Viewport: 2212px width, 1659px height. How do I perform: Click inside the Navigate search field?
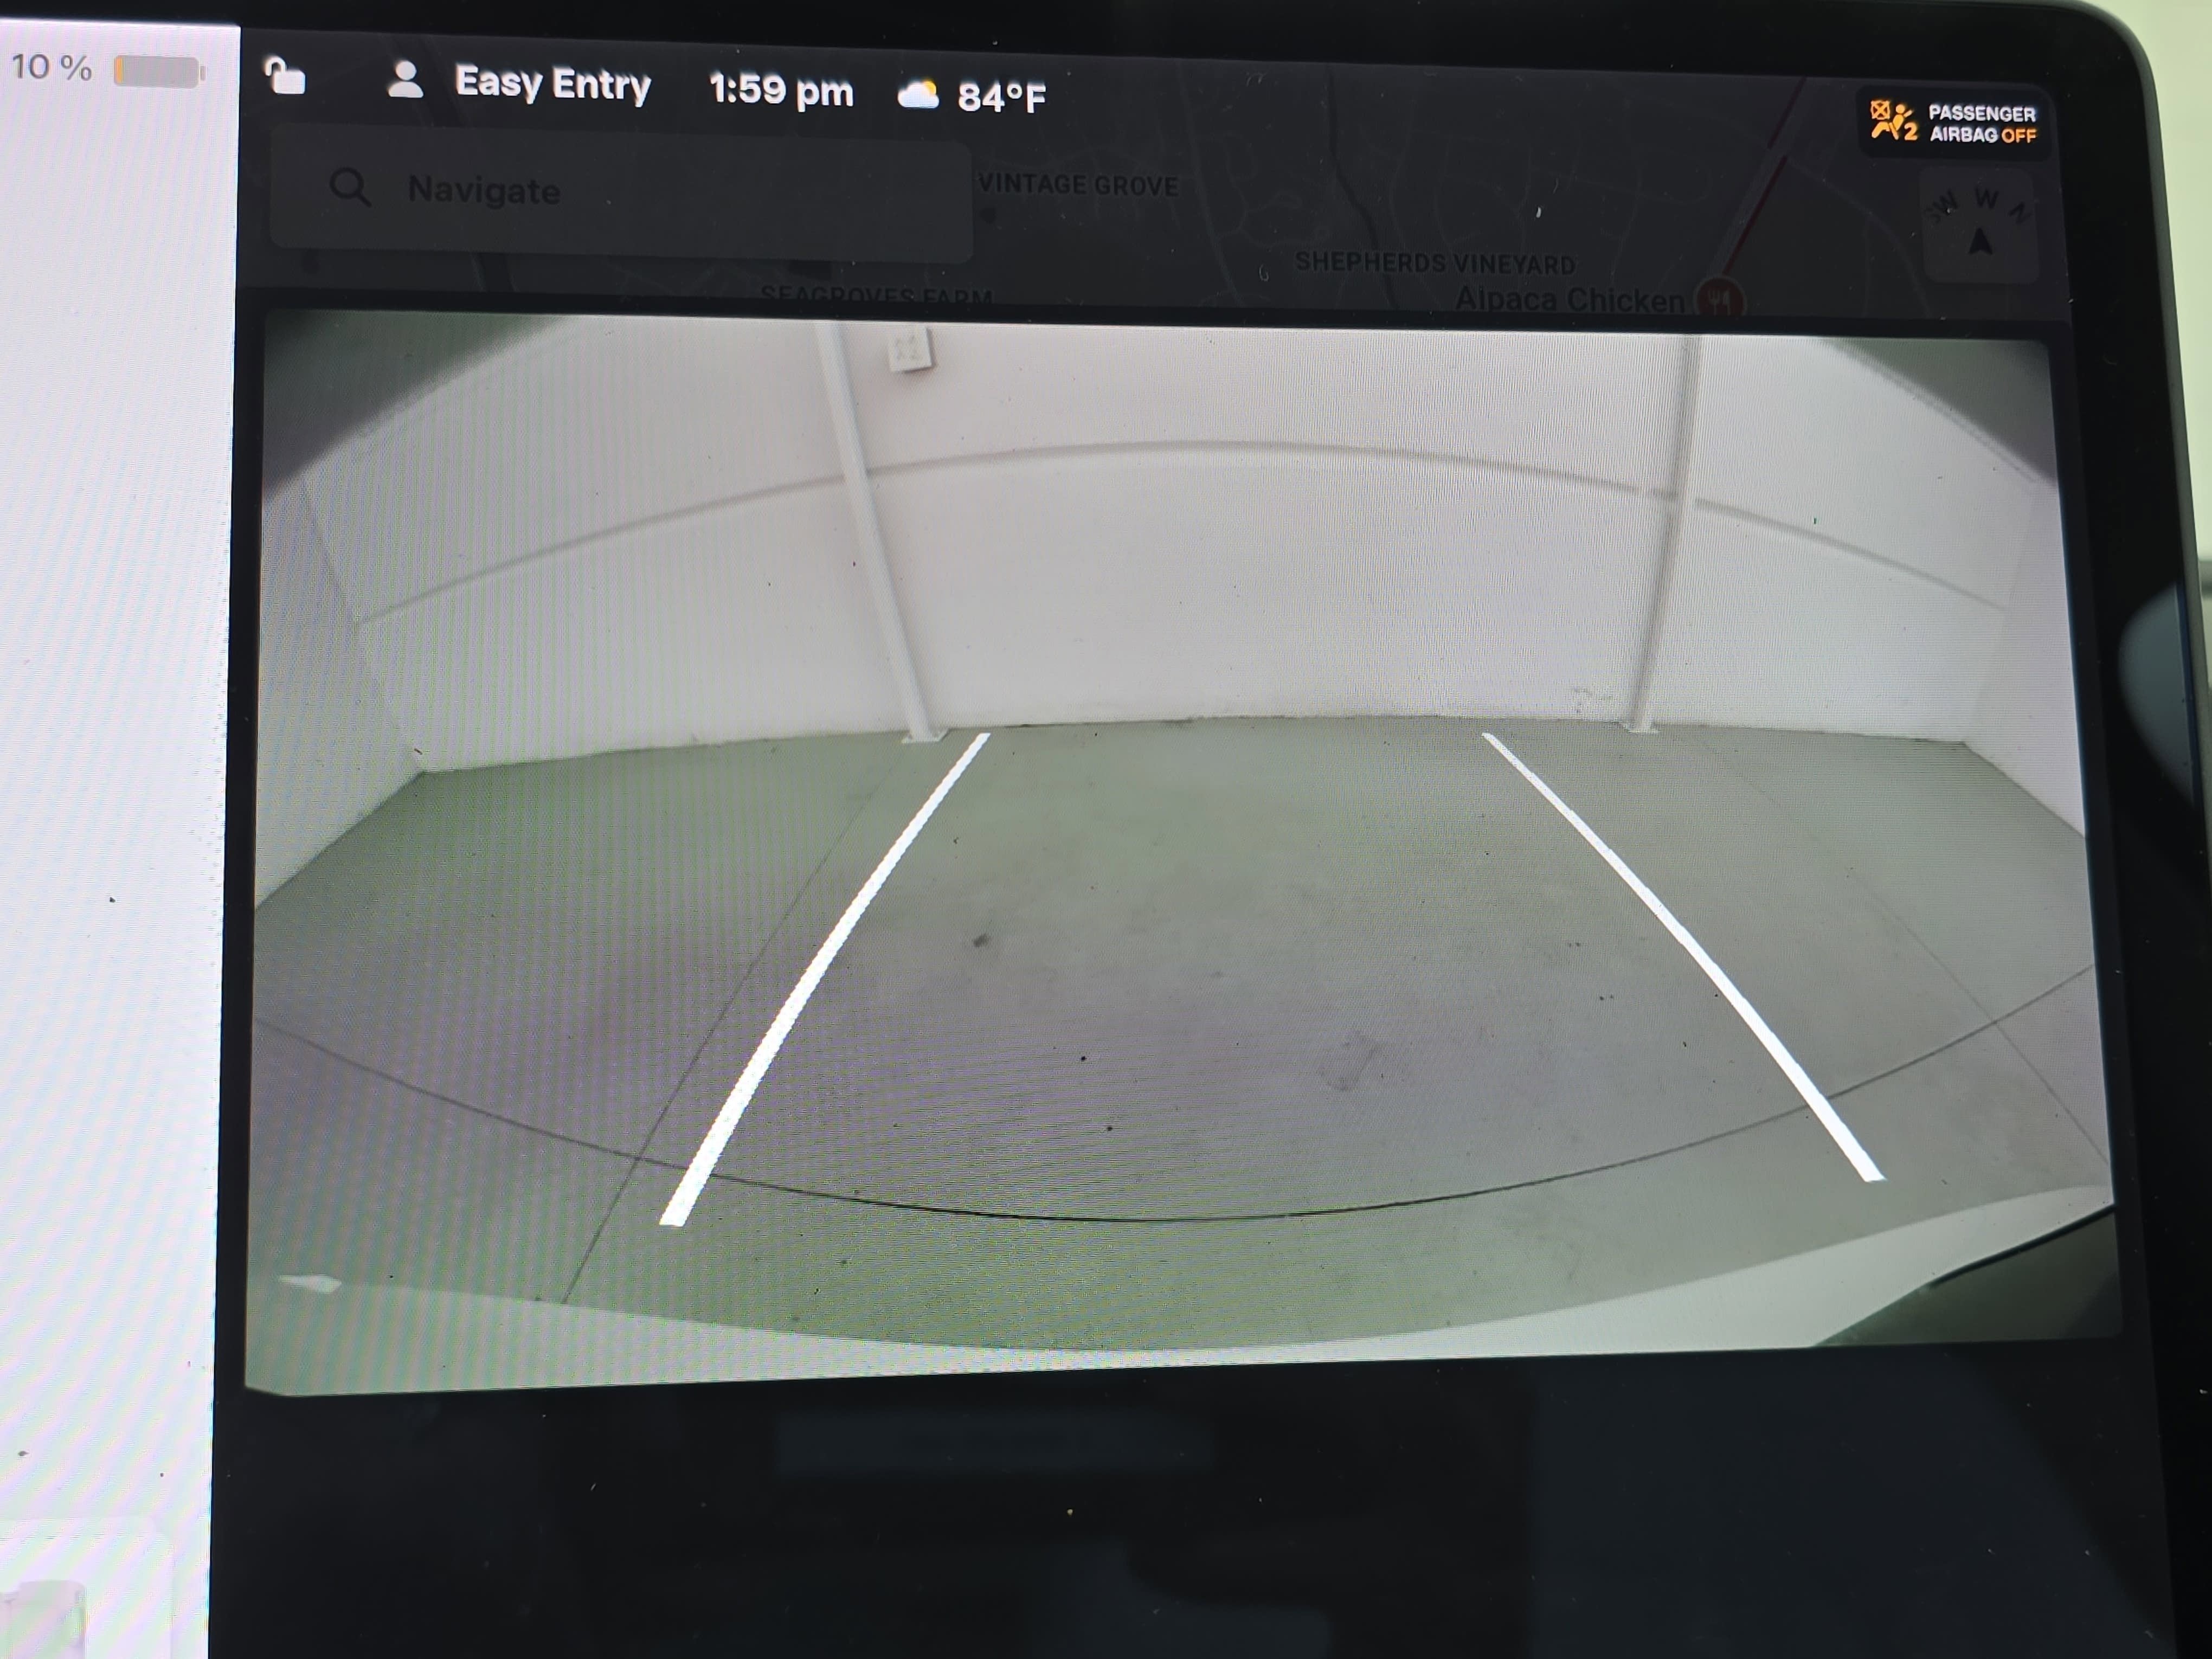[x=620, y=191]
